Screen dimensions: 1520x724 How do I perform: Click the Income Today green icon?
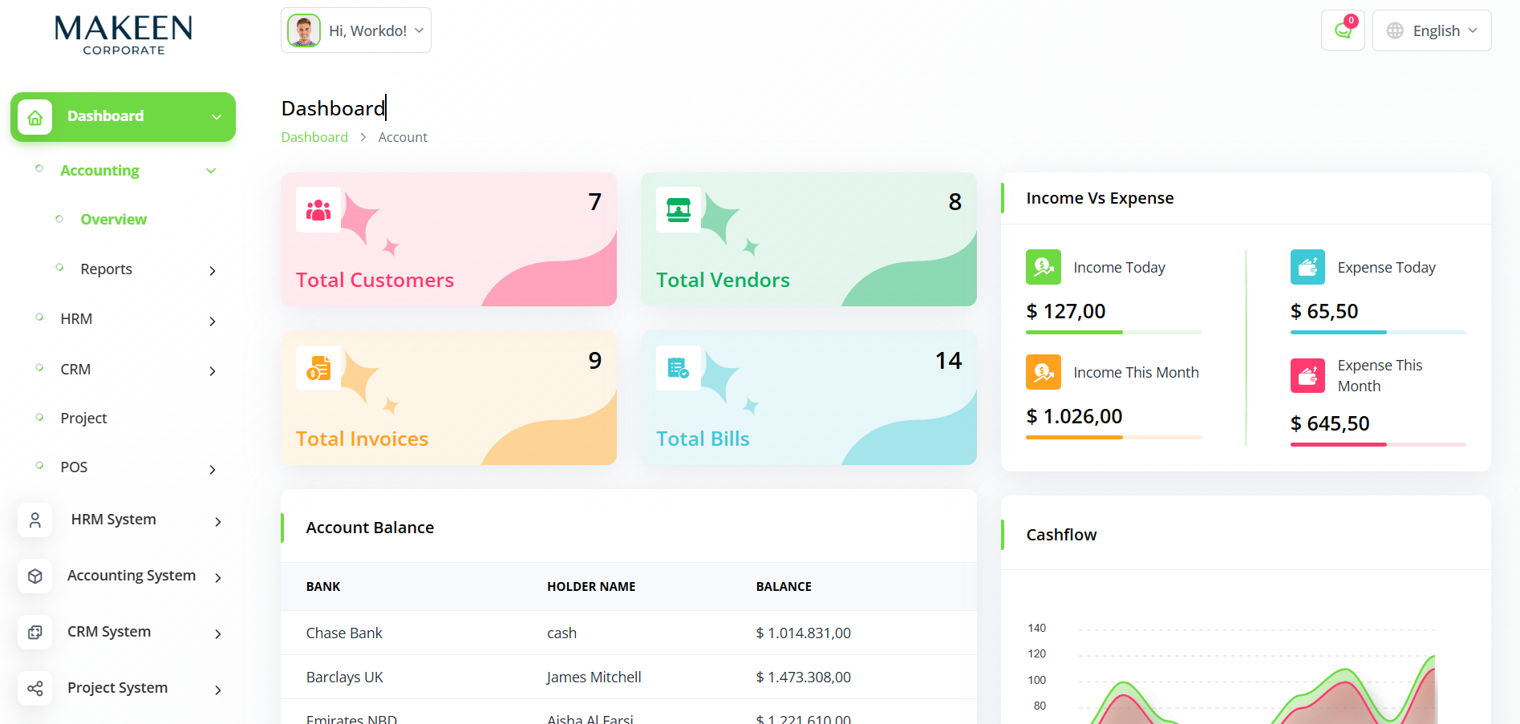(1044, 267)
